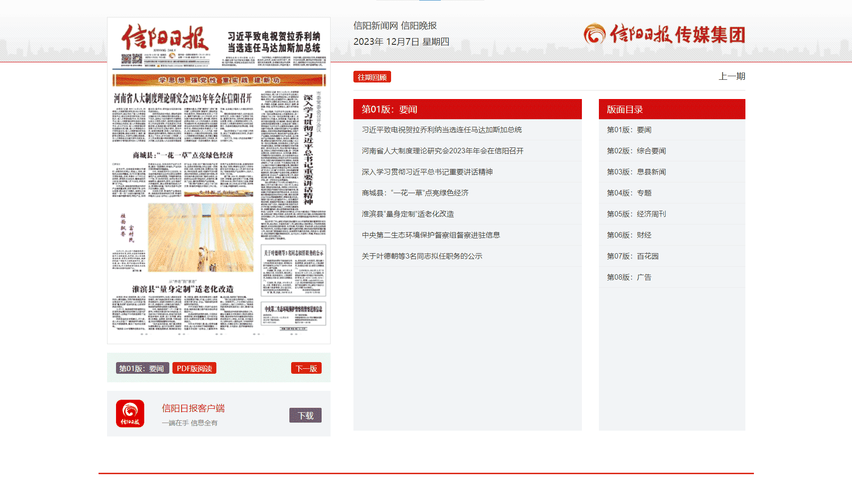
Task: Open the 信阳新闻网 link
Action: tap(375, 26)
